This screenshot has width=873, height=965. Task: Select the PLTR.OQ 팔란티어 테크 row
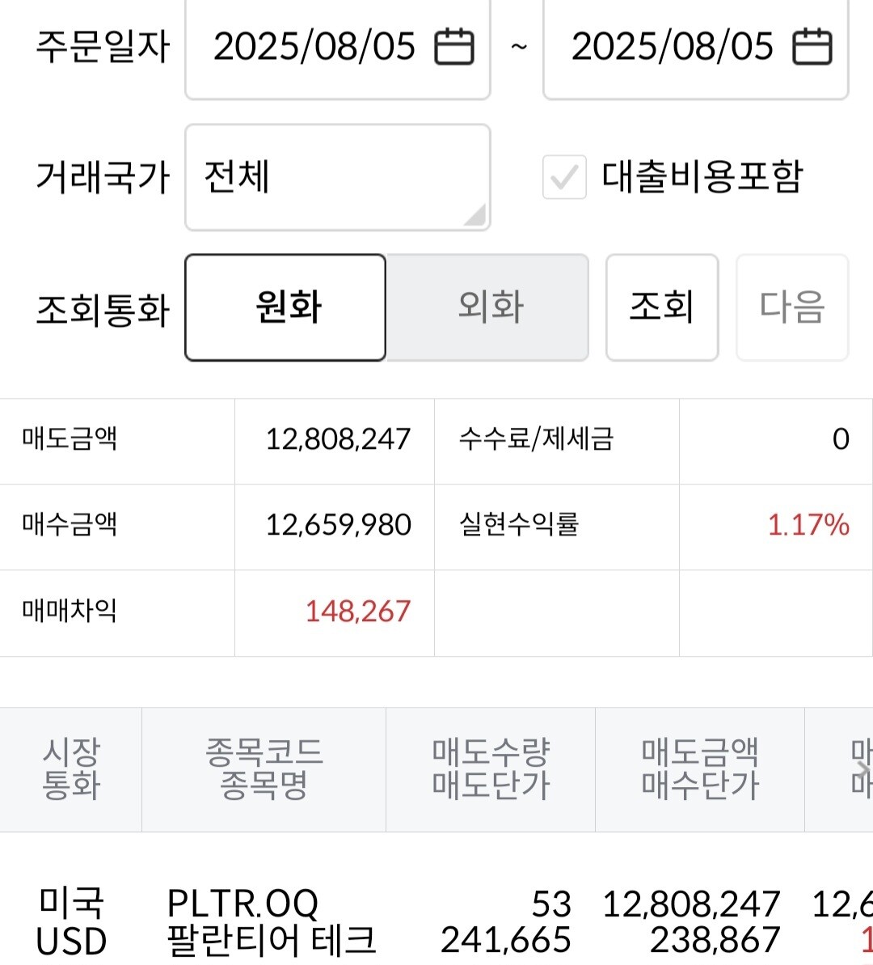tap(271, 921)
